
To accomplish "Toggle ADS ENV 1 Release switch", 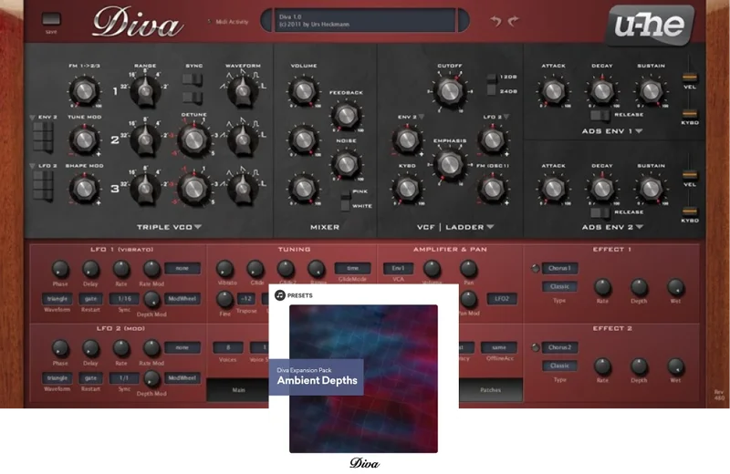I will tap(600, 115).
